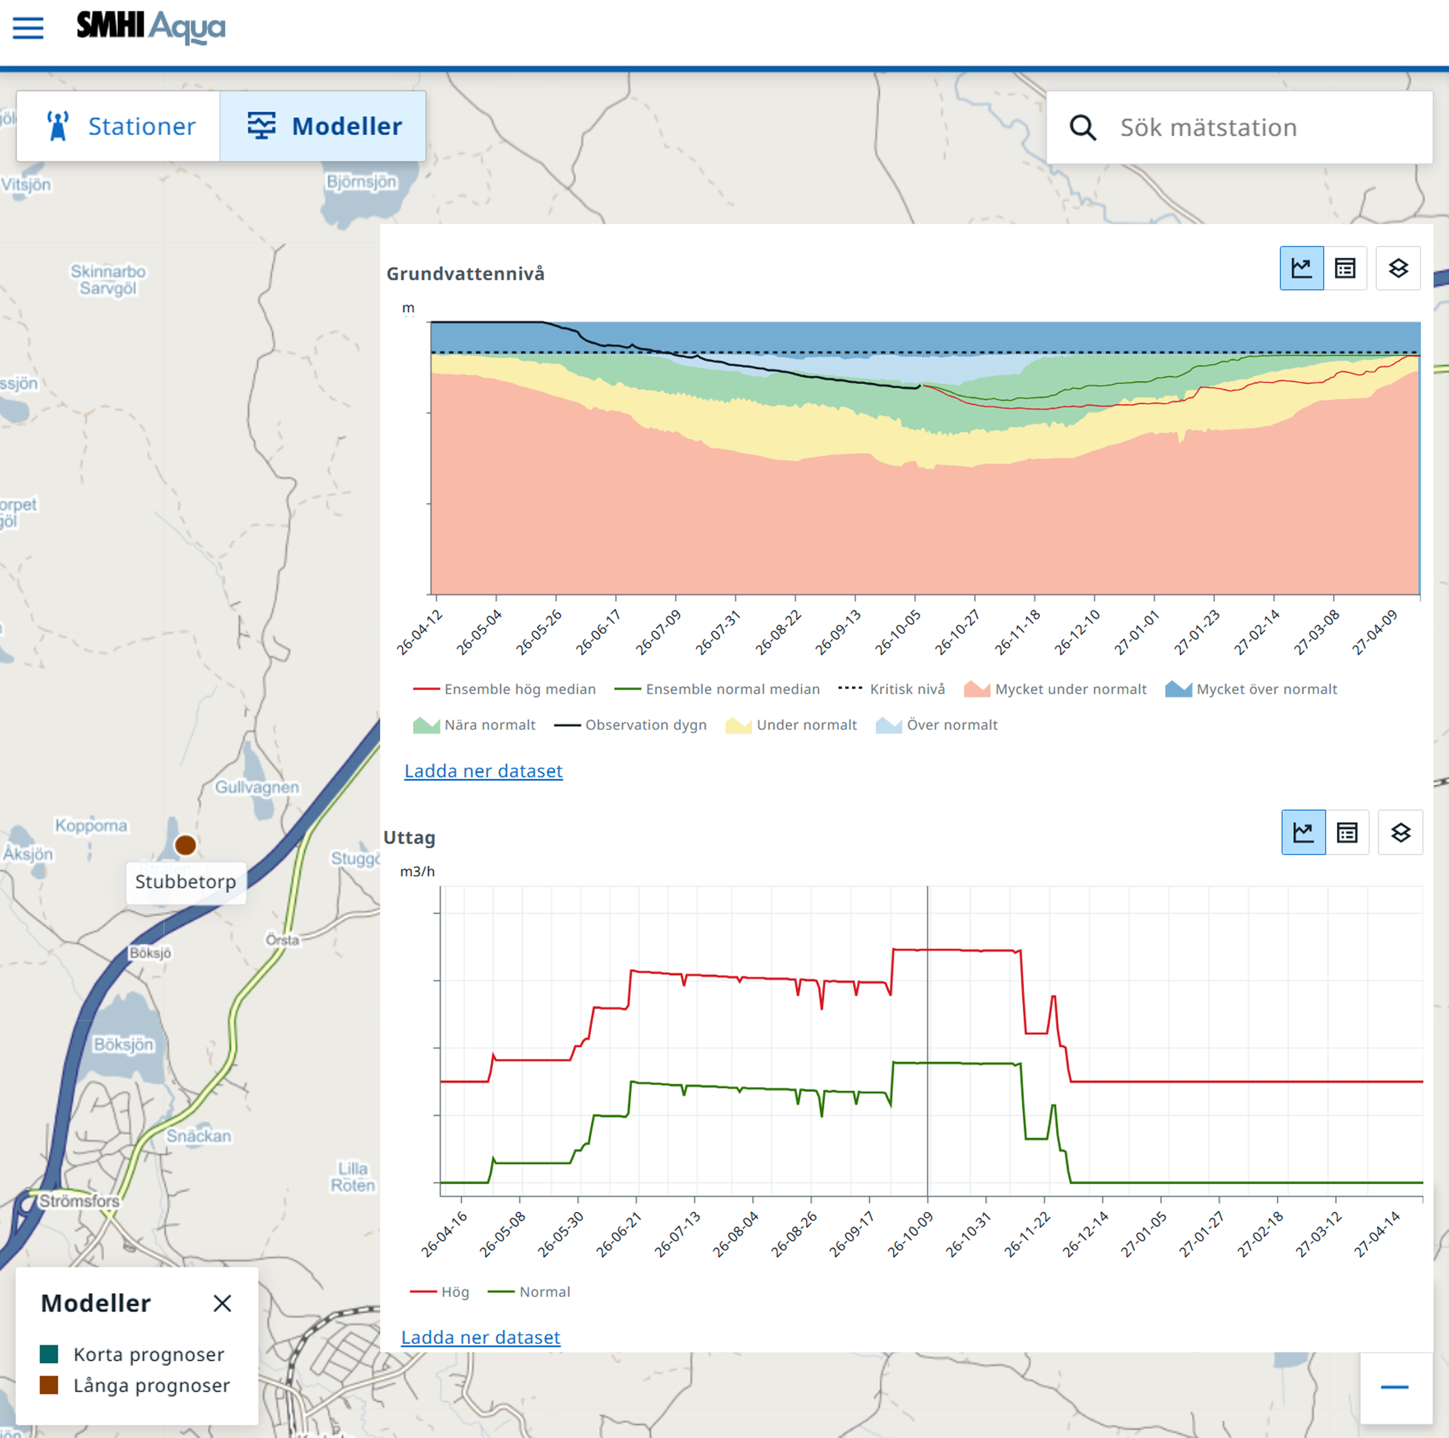Toggle Hög series in Uttag legend

440,1292
